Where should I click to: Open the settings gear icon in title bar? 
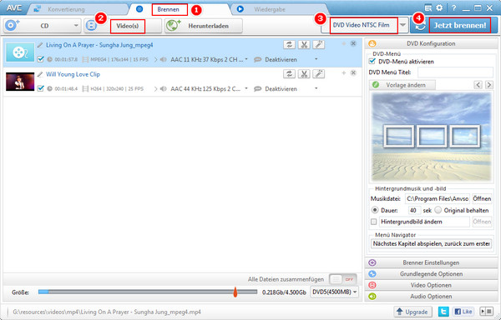click(439, 7)
